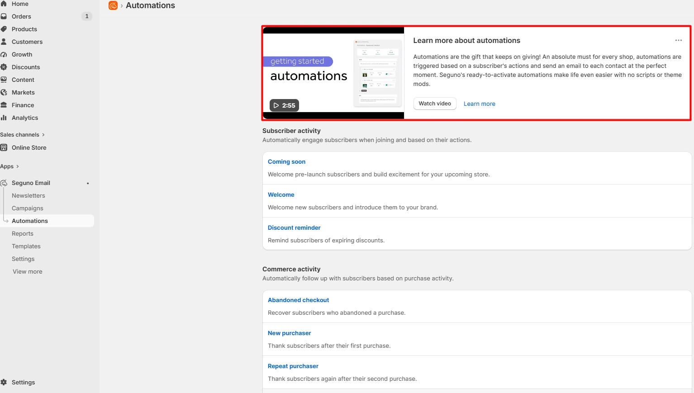Click the Content icon
The image size is (694, 393).
(4, 80)
